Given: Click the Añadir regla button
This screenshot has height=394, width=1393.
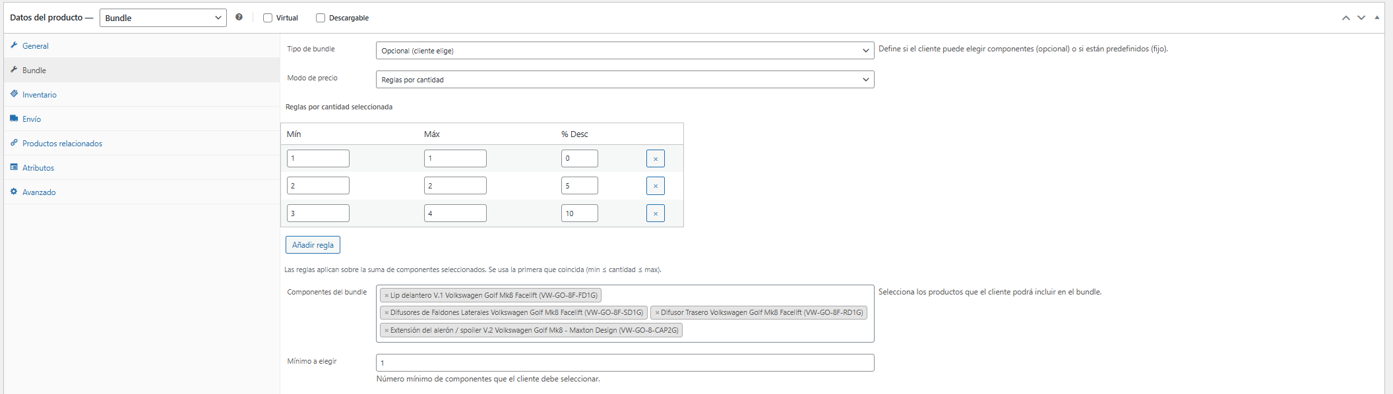Looking at the screenshot, I should click(x=313, y=245).
